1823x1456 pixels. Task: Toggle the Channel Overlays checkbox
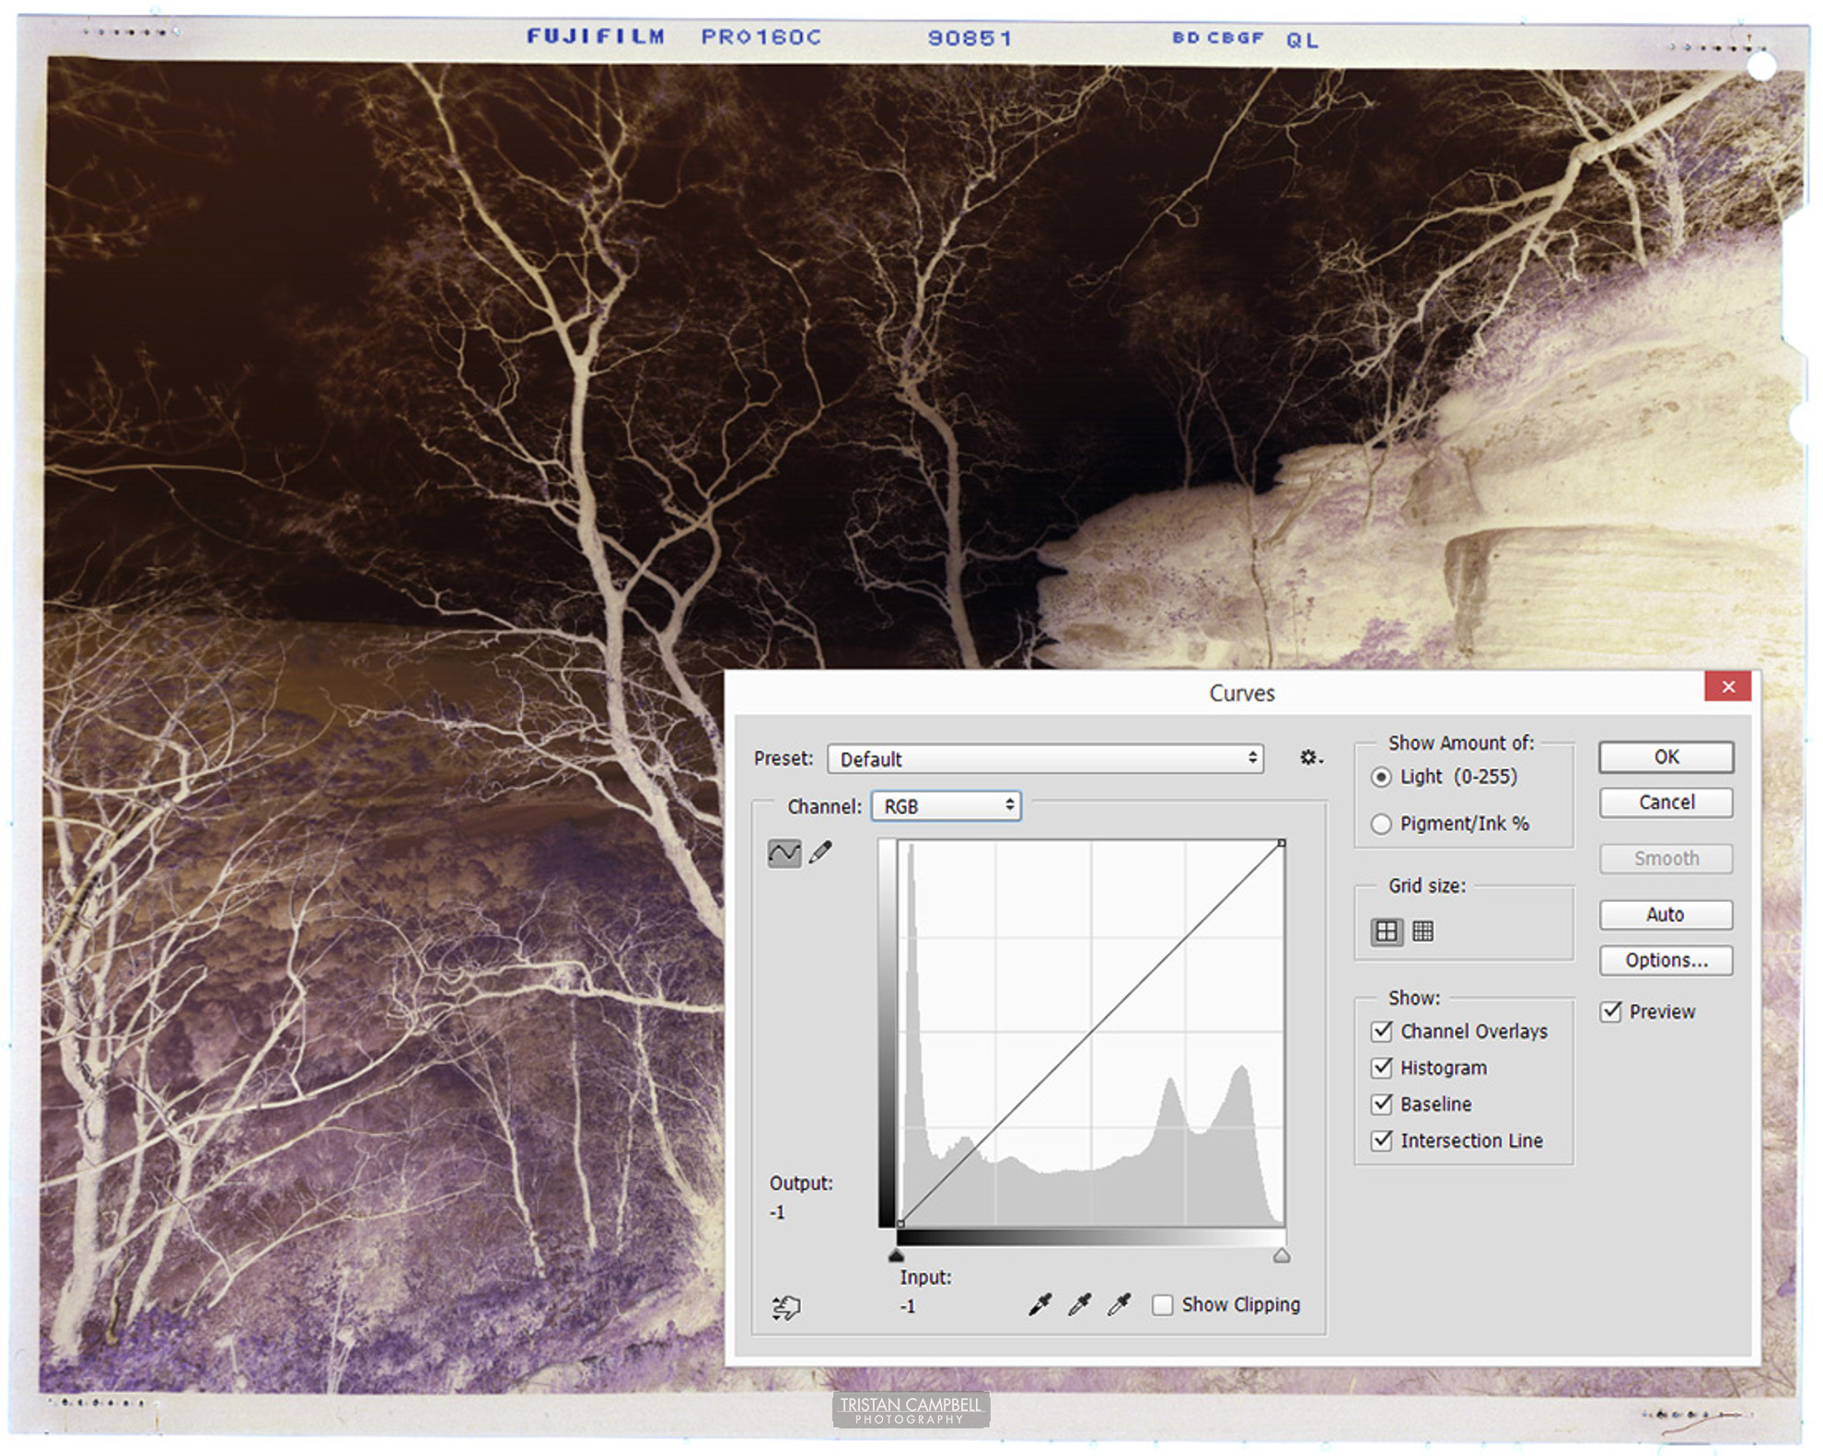click(x=1381, y=1031)
